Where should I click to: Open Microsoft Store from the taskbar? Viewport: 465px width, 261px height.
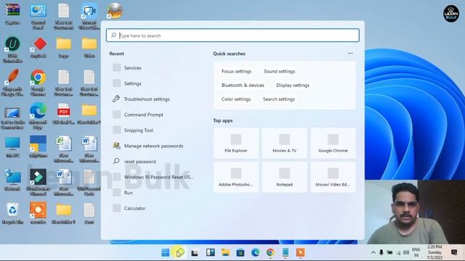tap(240, 252)
